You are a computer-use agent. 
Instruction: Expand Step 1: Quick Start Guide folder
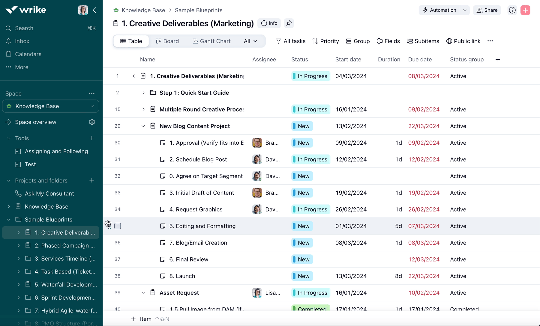click(143, 93)
